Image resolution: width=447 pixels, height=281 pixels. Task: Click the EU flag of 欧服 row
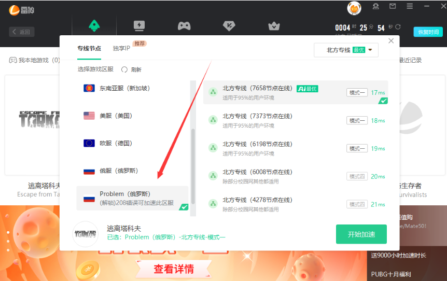(89, 143)
